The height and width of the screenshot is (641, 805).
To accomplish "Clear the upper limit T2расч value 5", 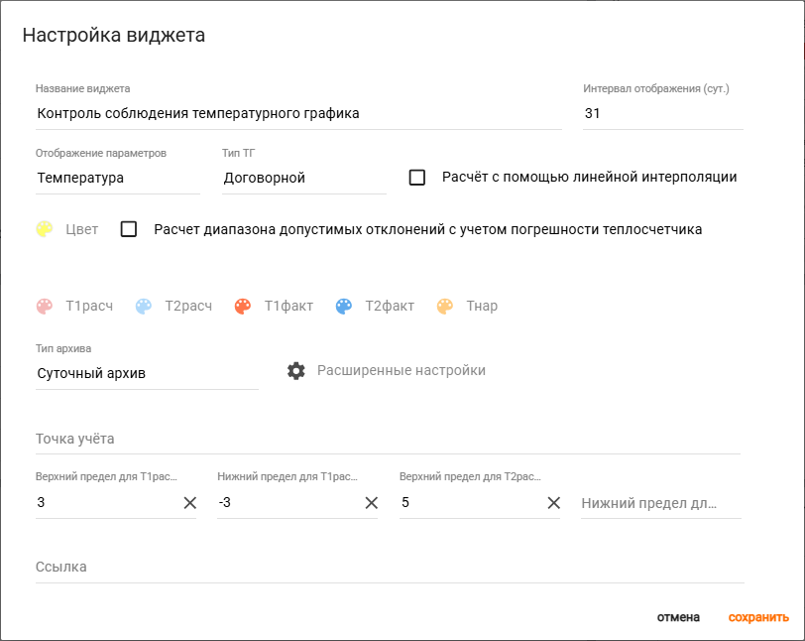I will click(554, 503).
